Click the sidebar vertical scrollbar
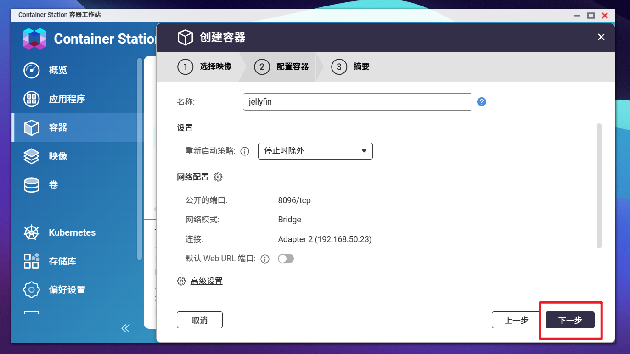The height and width of the screenshot is (354, 630). coord(140,158)
